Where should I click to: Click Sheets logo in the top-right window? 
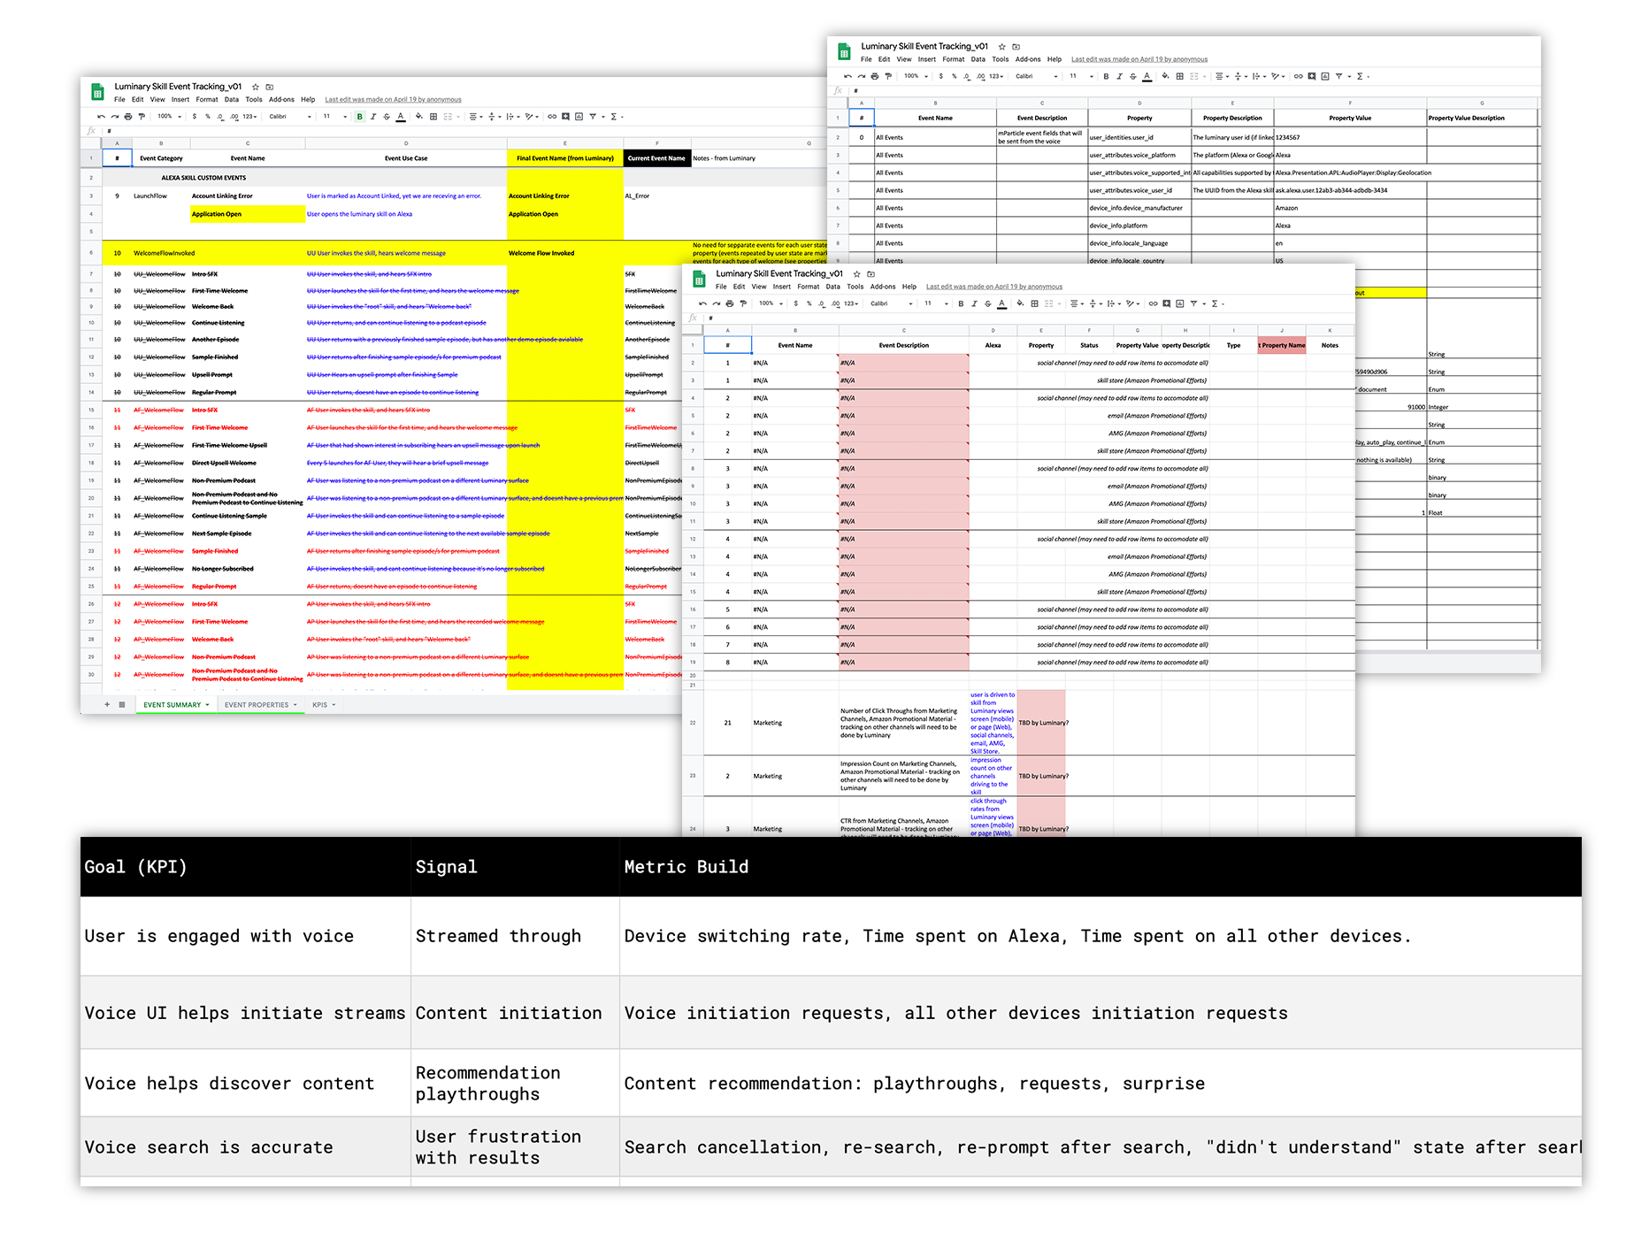click(x=844, y=51)
